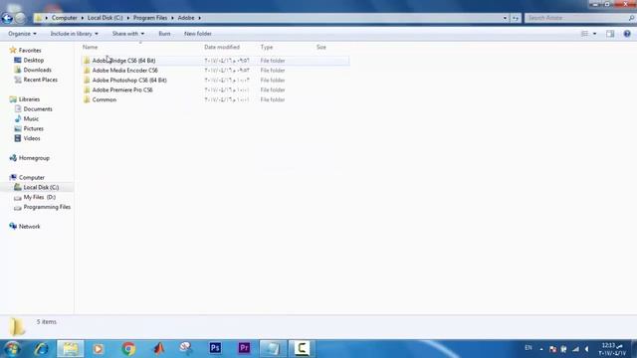The height and width of the screenshot is (358, 637).
Task: Launch Google Chrome from taskbar
Action: point(128,349)
